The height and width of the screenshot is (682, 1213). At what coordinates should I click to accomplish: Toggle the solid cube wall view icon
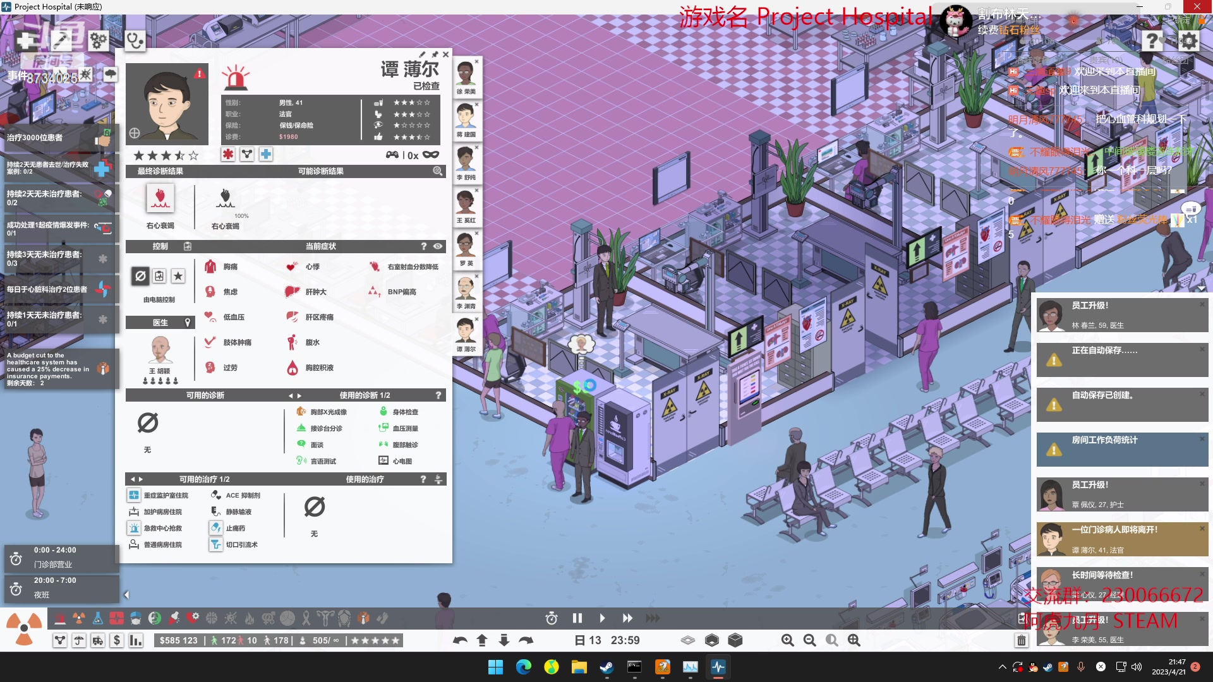point(735,640)
